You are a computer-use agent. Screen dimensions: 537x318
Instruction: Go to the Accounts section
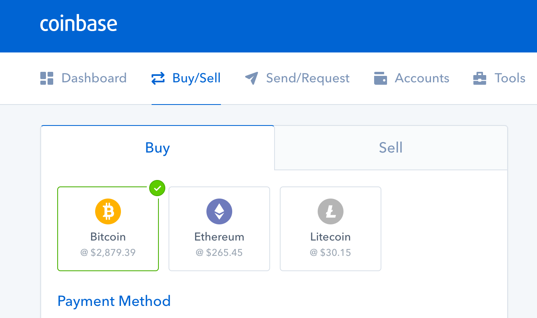click(422, 78)
